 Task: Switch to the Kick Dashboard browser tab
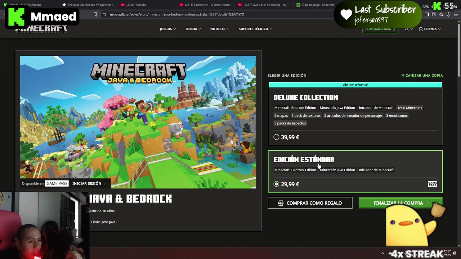pos(30,5)
